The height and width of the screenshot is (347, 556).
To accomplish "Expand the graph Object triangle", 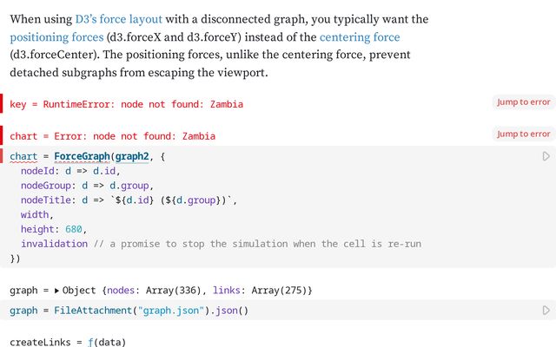I will [x=57, y=290].
